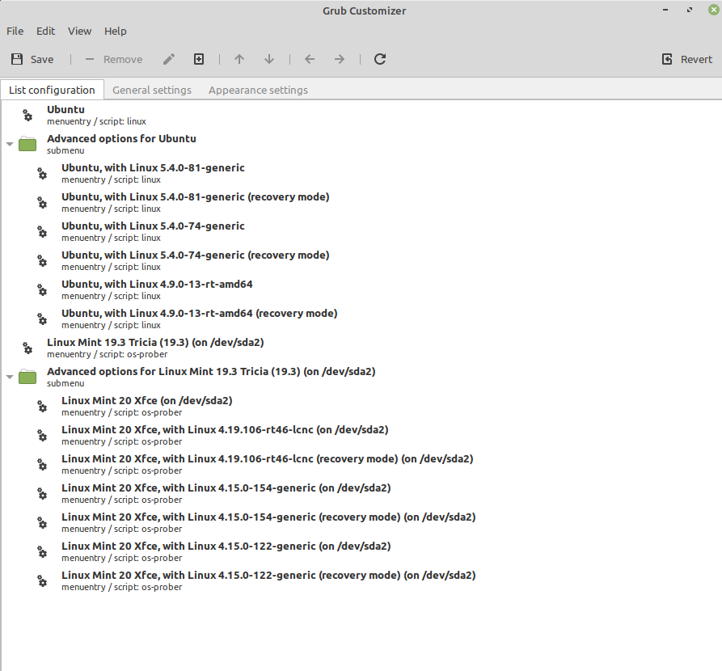This screenshot has width=722, height=671.
Task: Select Ubuntu, with Linux 5.4.0-81-generic entry
Action: click(x=361, y=173)
